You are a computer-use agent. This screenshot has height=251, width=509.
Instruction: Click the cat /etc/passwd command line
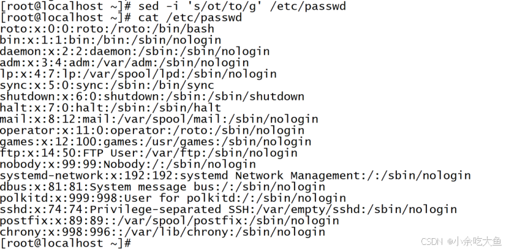(121, 17)
